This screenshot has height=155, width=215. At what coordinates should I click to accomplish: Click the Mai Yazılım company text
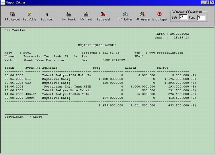[15, 30]
